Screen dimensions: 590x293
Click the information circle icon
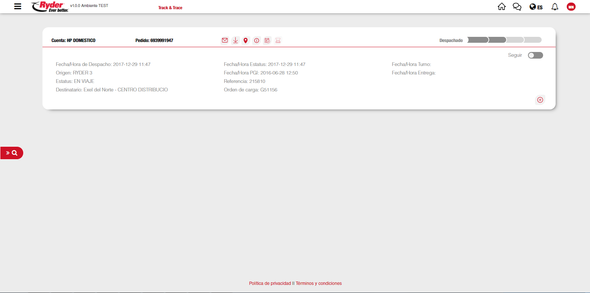click(x=257, y=41)
